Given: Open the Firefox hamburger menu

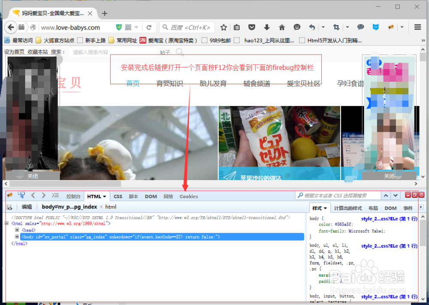Looking at the screenshot, I should click(x=417, y=27).
